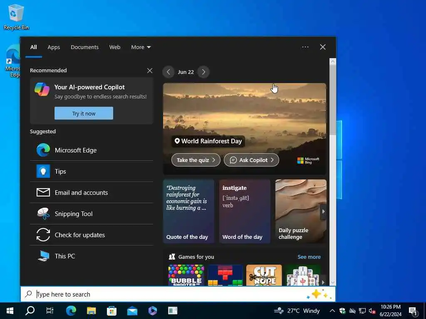Open the Tips app suggestion
This screenshot has height=319, width=426.
coord(91,171)
